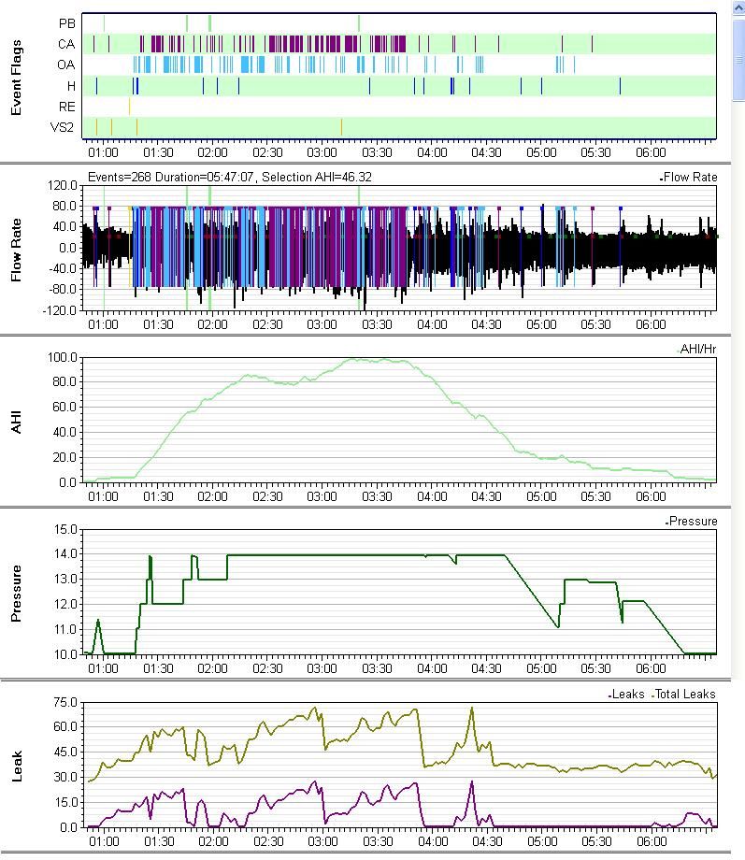Toggle the Total Leaks legend entry

pos(683,694)
